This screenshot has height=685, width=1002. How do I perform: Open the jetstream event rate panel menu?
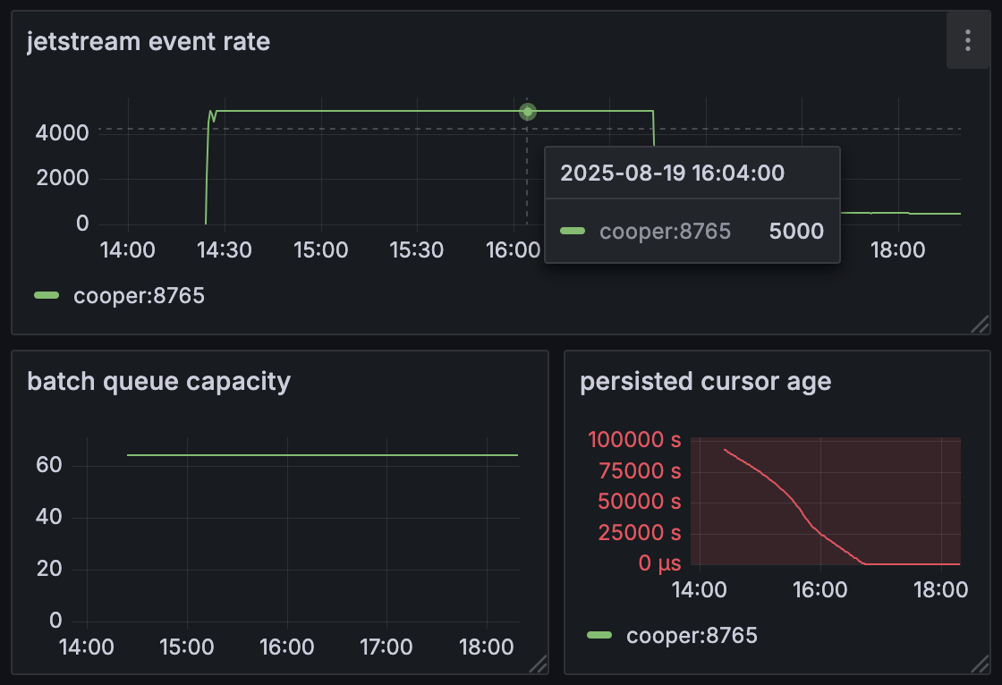pos(967,40)
